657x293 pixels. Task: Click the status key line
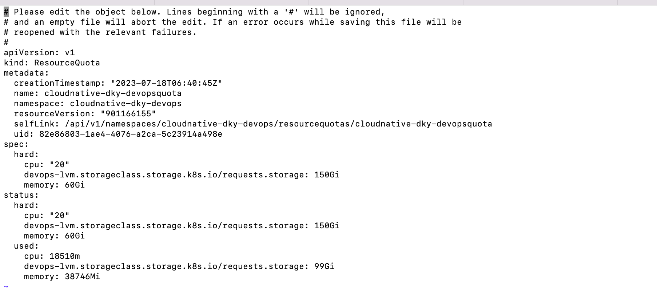tap(21, 195)
